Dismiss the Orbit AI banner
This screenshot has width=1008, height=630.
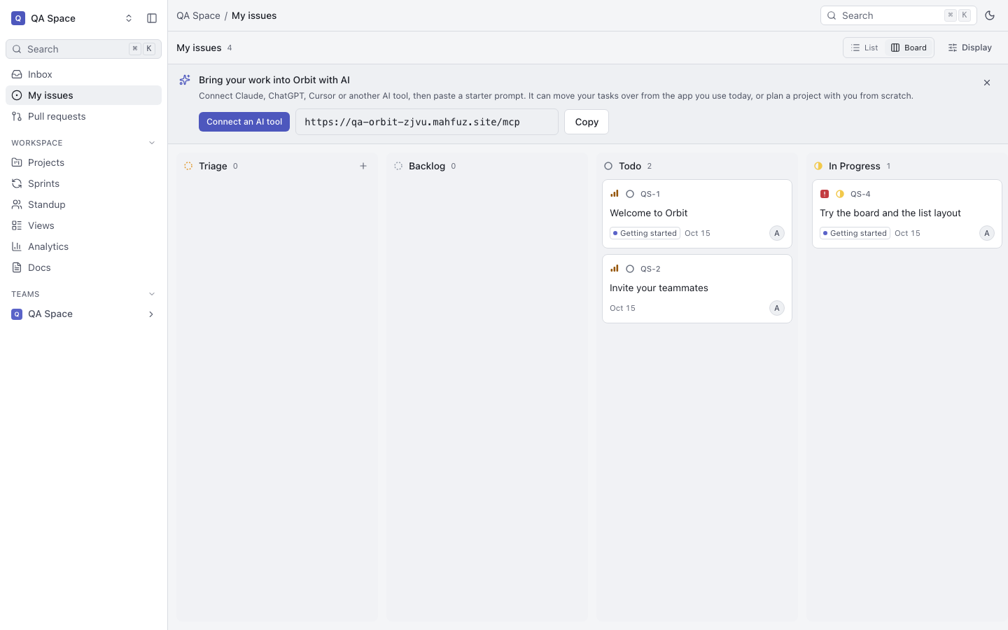[x=987, y=83]
